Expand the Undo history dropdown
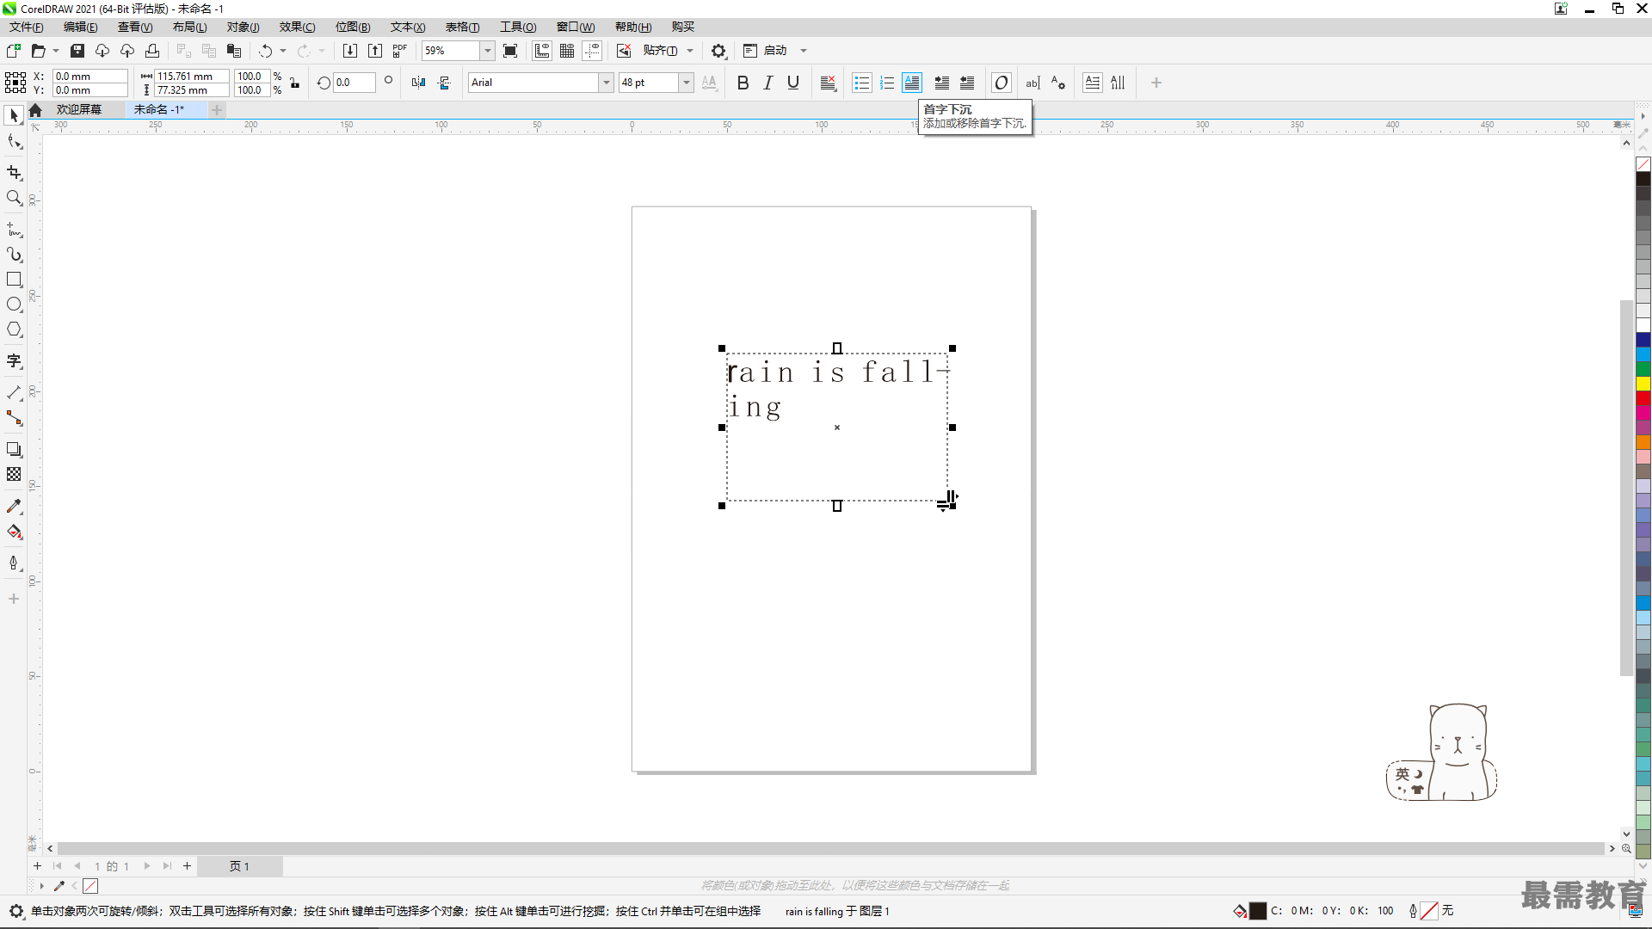This screenshot has width=1652, height=929. click(x=283, y=51)
